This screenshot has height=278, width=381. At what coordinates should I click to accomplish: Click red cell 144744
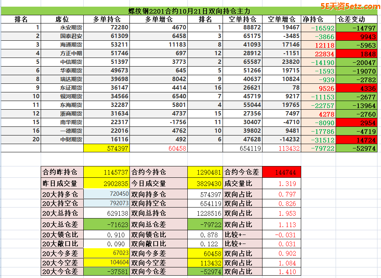(x=282, y=172)
